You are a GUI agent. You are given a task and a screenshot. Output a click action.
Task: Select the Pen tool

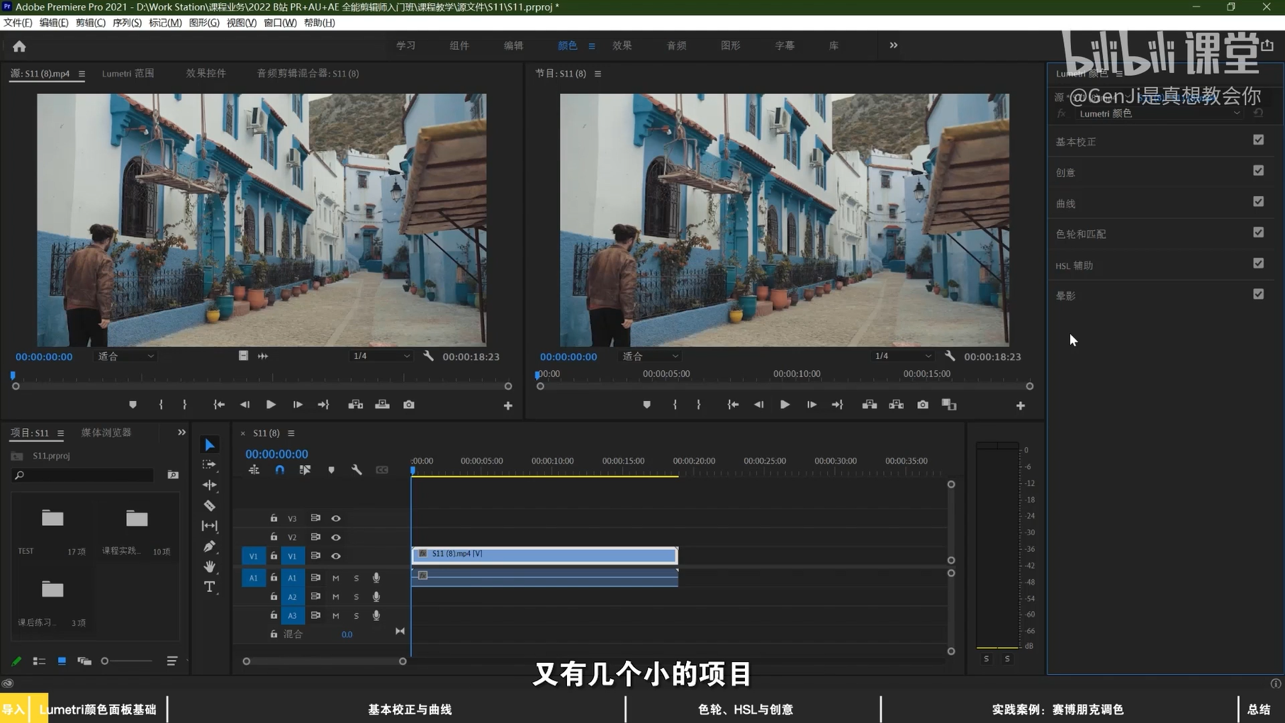click(x=210, y=547)
